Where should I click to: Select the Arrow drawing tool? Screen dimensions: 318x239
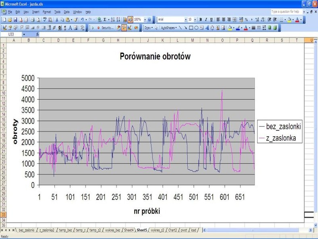(x=186, y=27)
